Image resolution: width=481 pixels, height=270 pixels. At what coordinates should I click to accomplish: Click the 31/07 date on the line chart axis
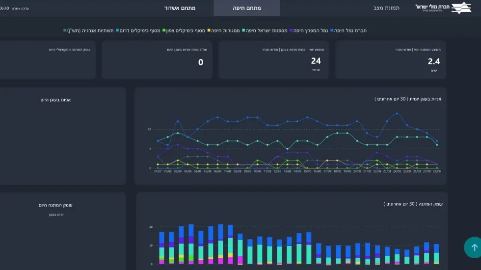(x=158, y=171)
